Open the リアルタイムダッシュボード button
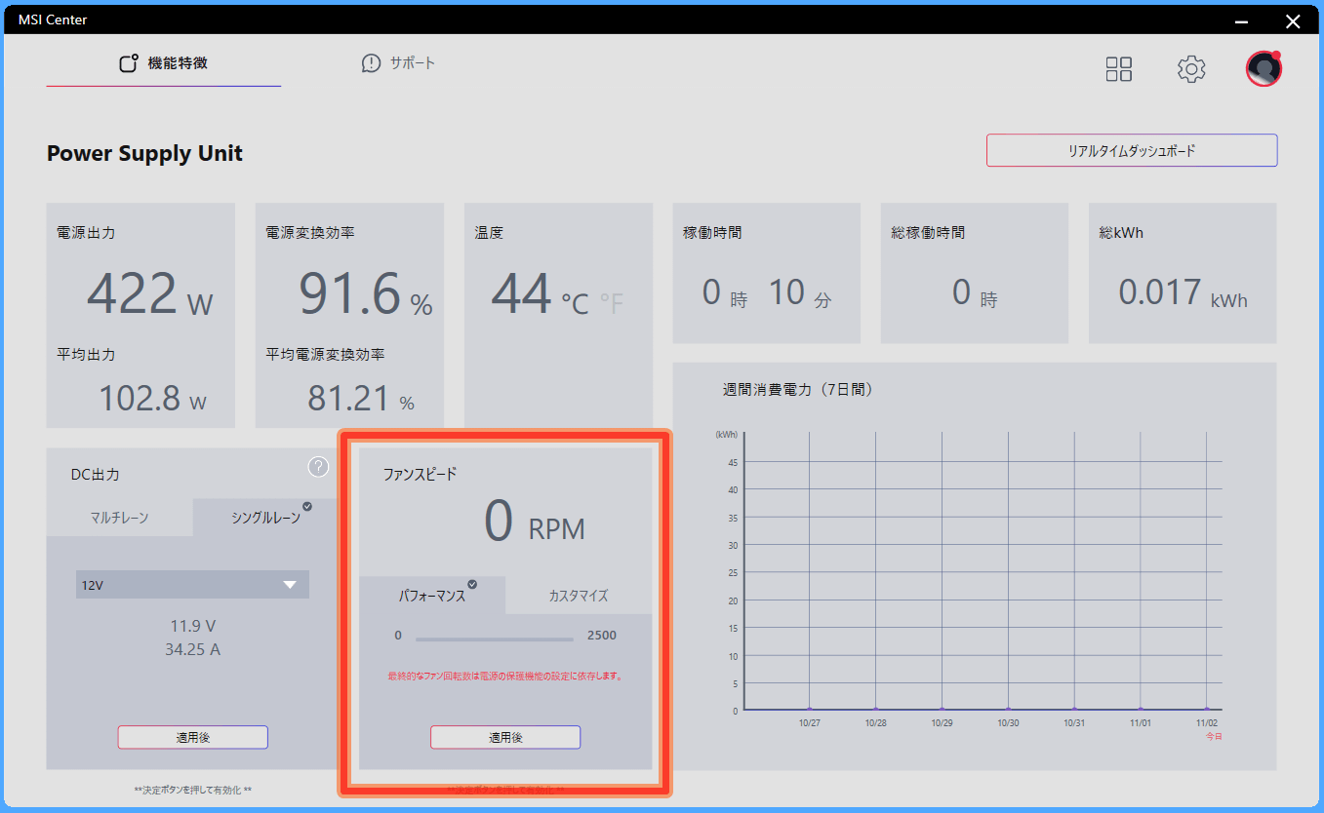The image size is (1324, 813). [x=1132, y=151]
